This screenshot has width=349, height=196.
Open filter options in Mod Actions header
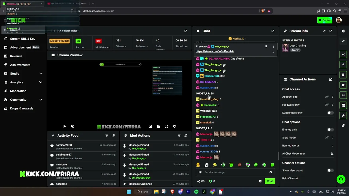point(179,136)
